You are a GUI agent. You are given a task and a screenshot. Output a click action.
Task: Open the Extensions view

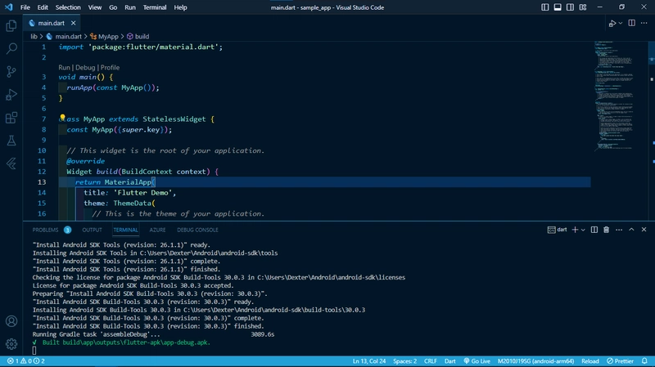coord(11,118)
